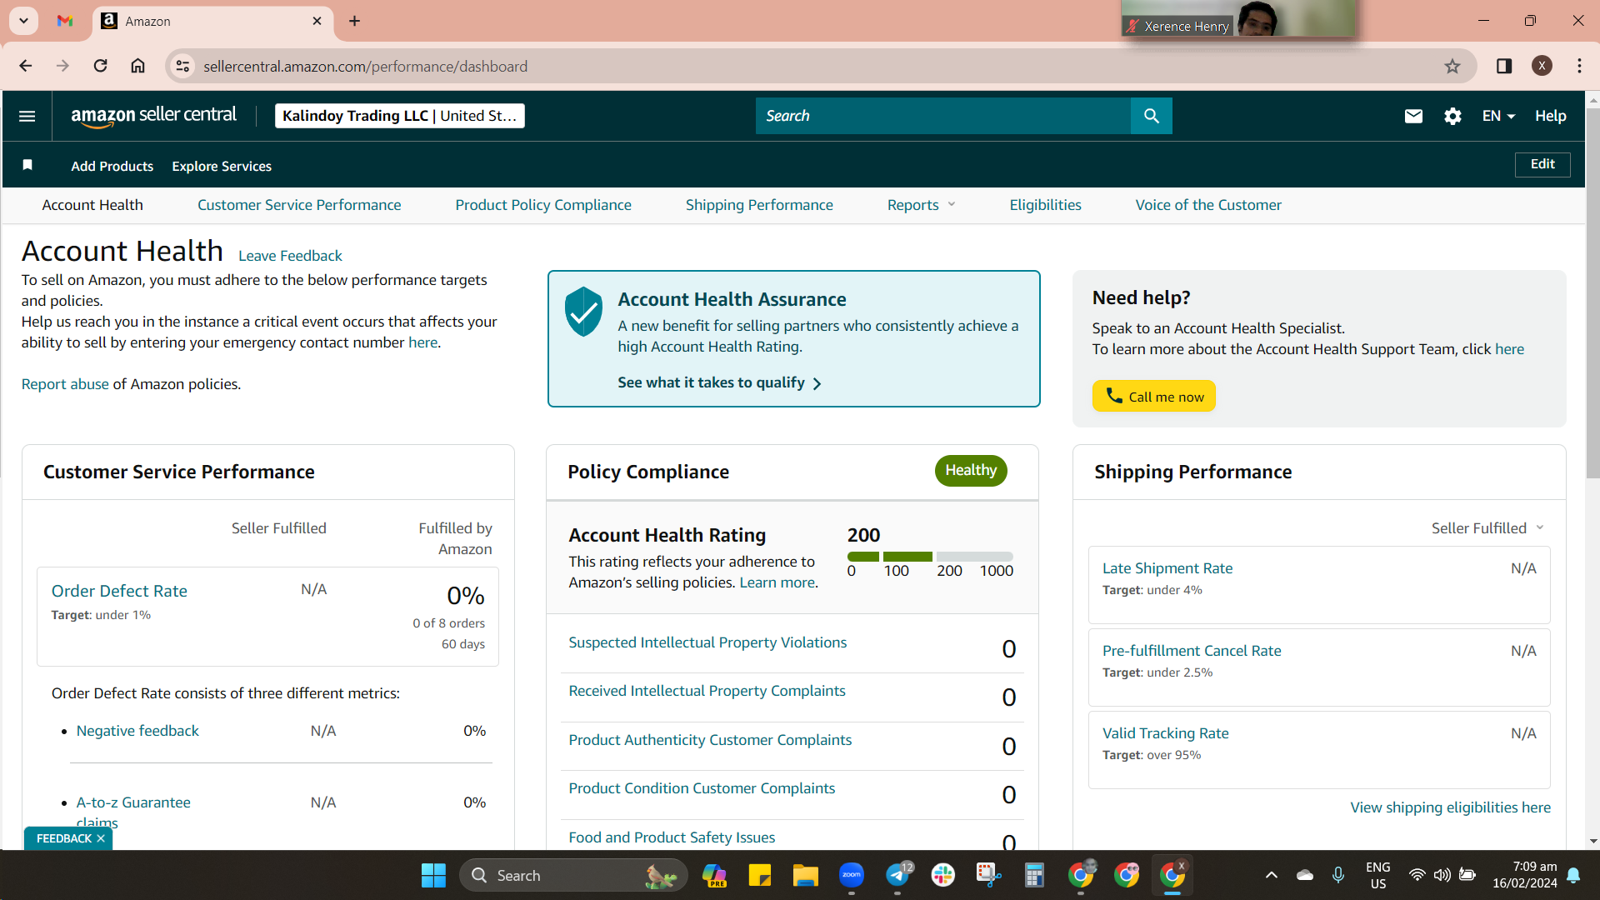The image size is (1600, 900).
Task: Dismiss the FEEDBACK widget with its X
Action: click(101, 838)
